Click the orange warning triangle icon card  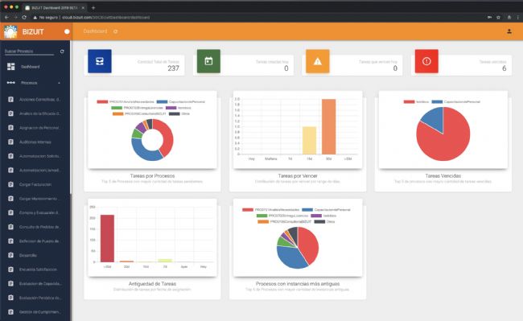pos(318,61)
